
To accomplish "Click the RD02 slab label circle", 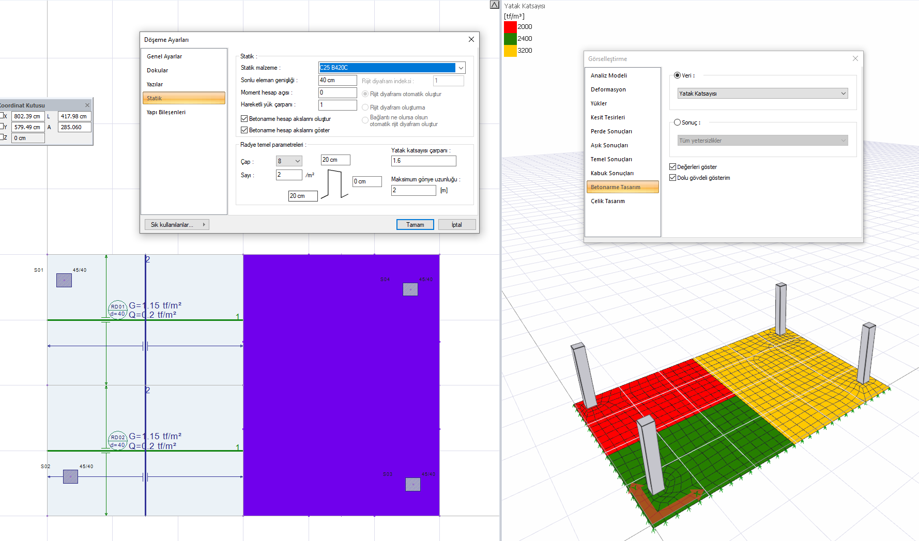I will [118, 441].
